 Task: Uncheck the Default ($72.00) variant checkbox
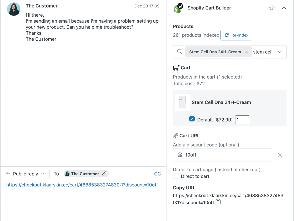[x=192, y=119]
